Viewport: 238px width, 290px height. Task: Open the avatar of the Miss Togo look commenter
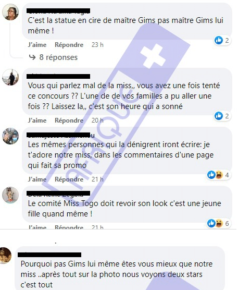[10, 195]
